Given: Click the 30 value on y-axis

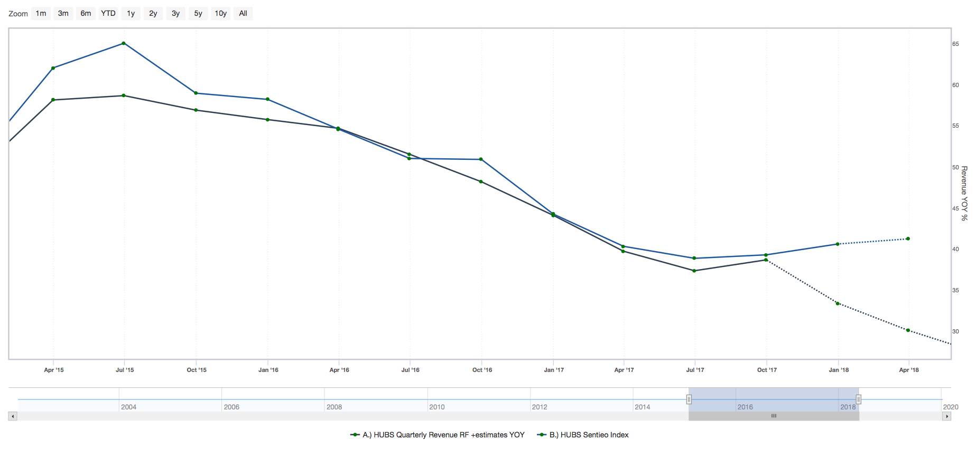Looking at the screenshot, I should tap(955, 331).
